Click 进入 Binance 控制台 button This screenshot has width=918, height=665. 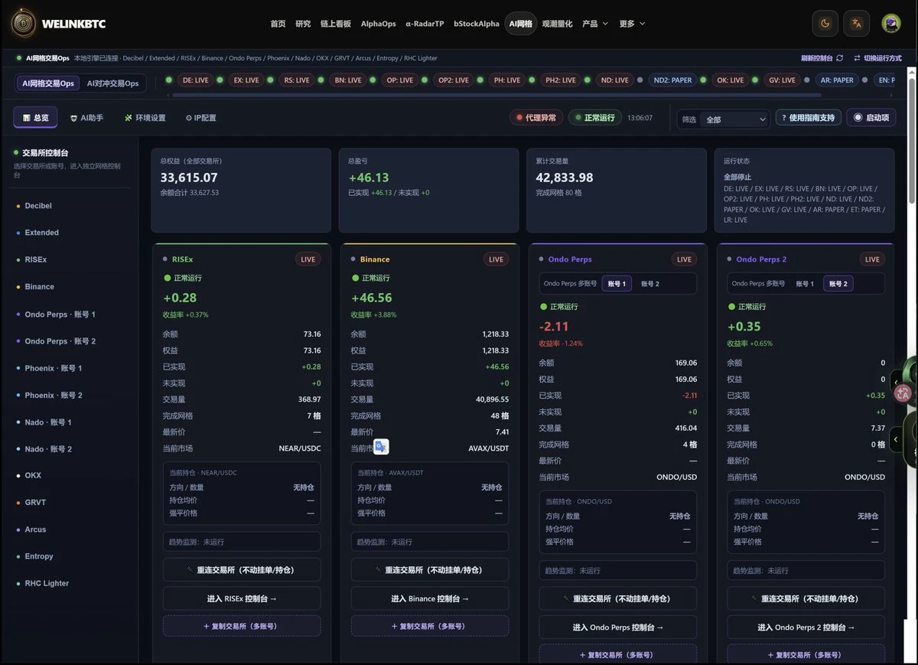click(x=430, y=598)
